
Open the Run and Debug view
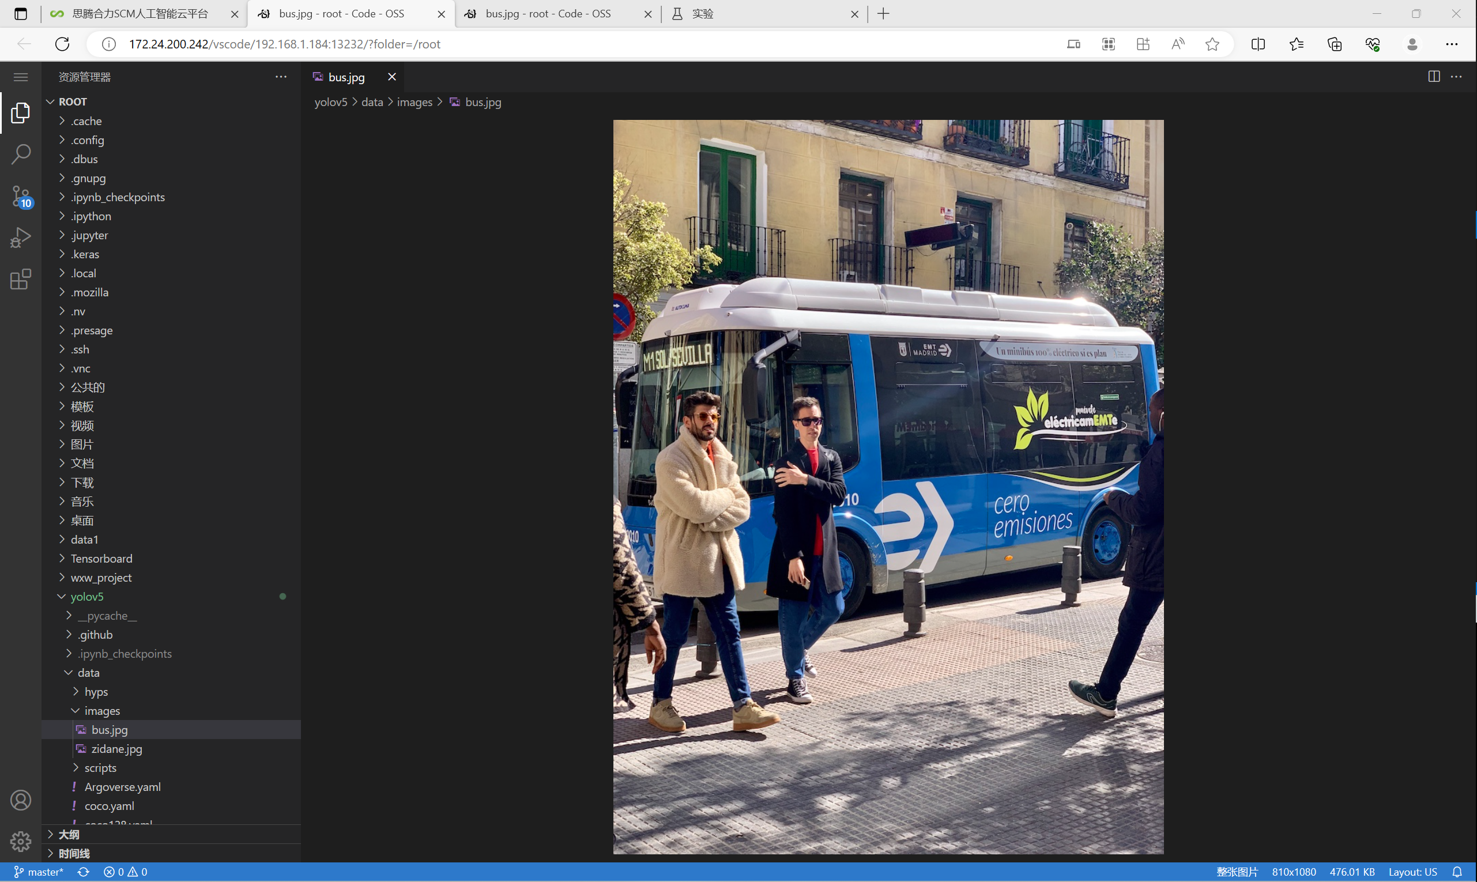21,238
